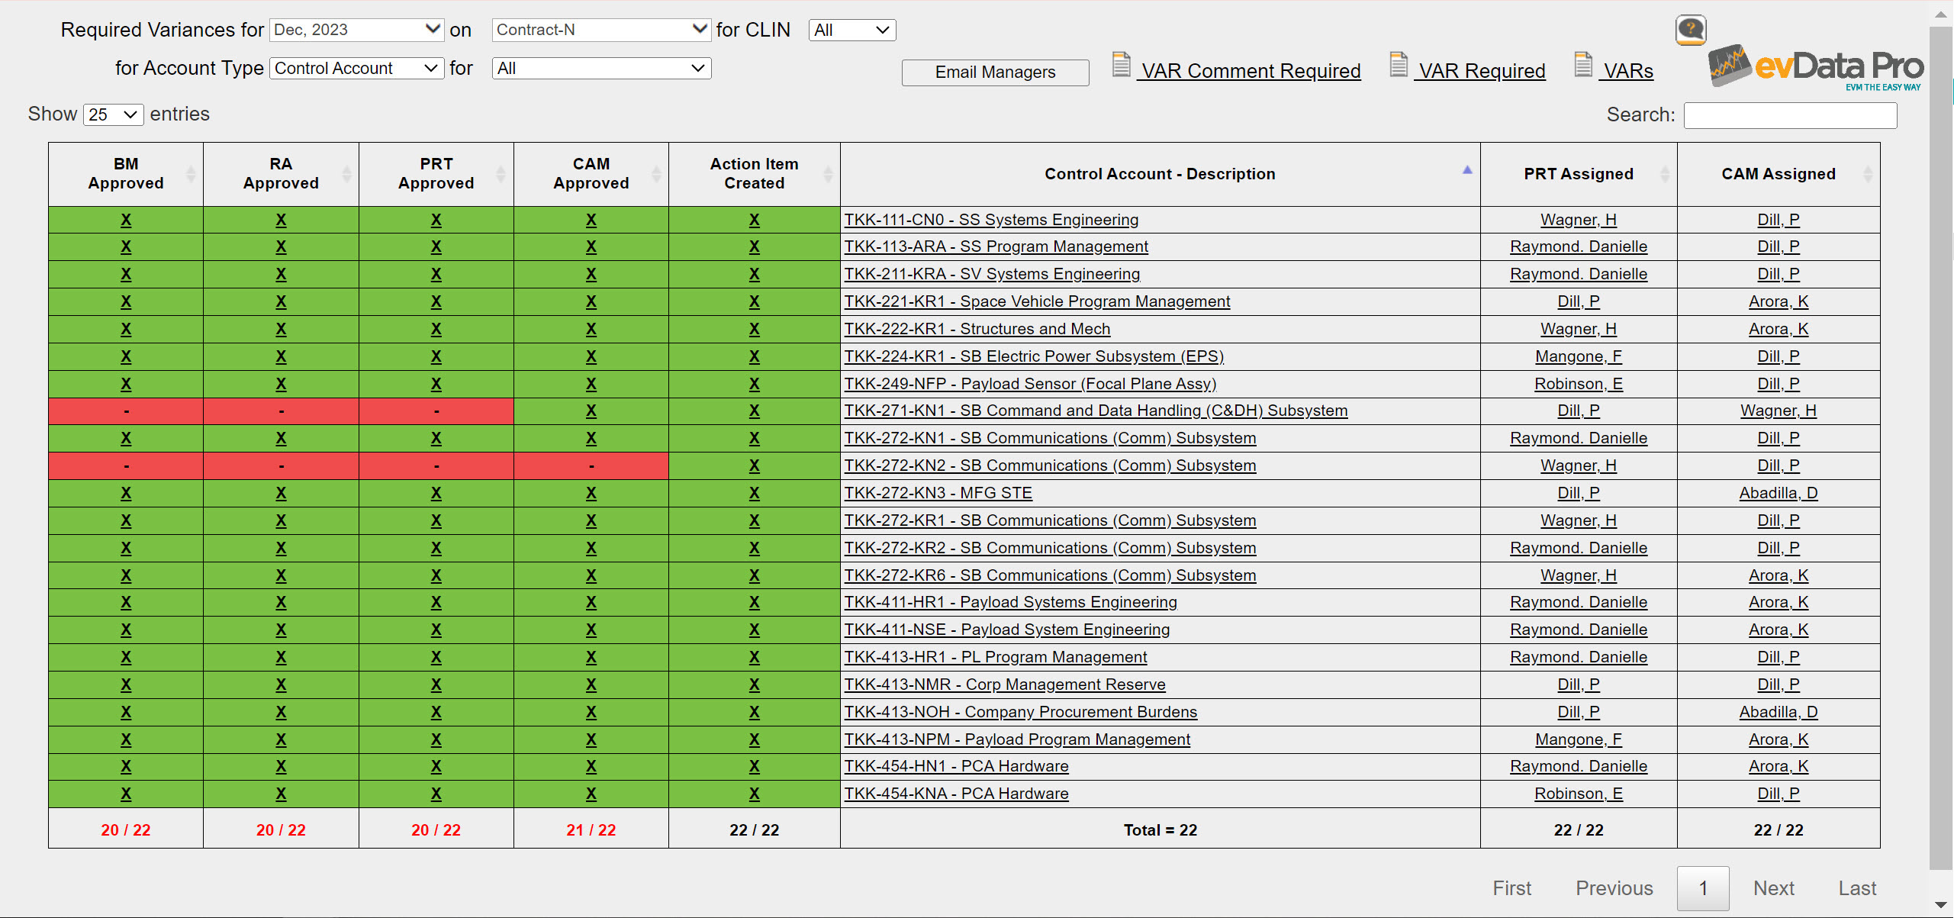Select the Account Type Control Account dropdown
Image resolution: width=1954 pixels, height=918 pixels.
pos(355,67)
